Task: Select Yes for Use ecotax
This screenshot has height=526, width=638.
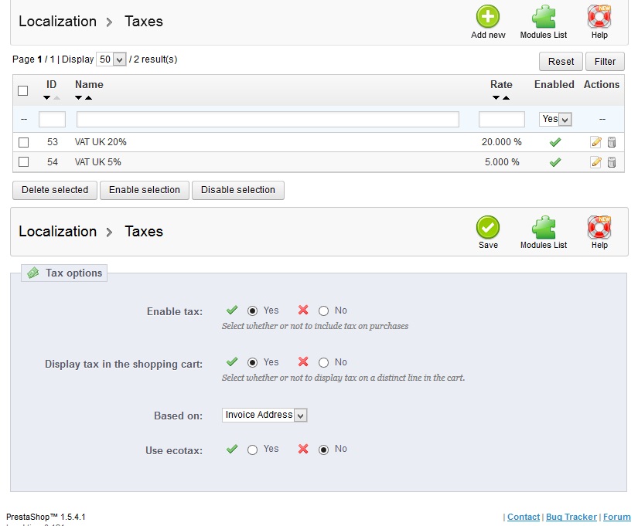Action: 252,450
